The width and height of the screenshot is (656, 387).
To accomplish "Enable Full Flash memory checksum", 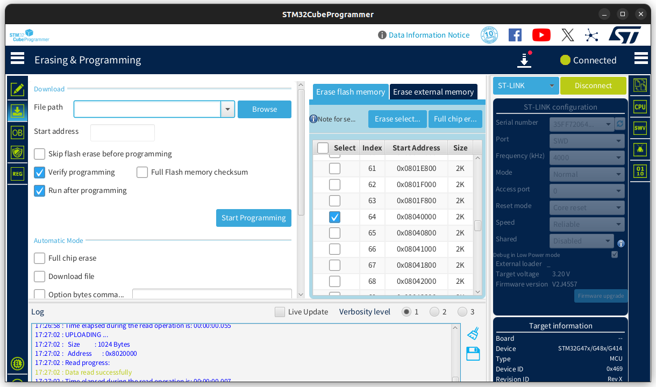I will (x=142, y=172).
